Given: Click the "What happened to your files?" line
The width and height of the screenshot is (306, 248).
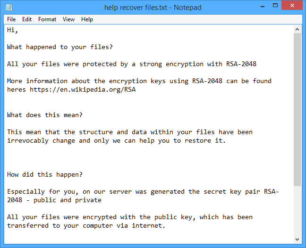Looking at the screenshot, I should coord(59,47).
